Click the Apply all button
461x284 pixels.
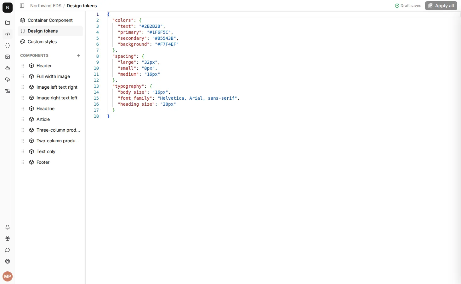[441, 6]
